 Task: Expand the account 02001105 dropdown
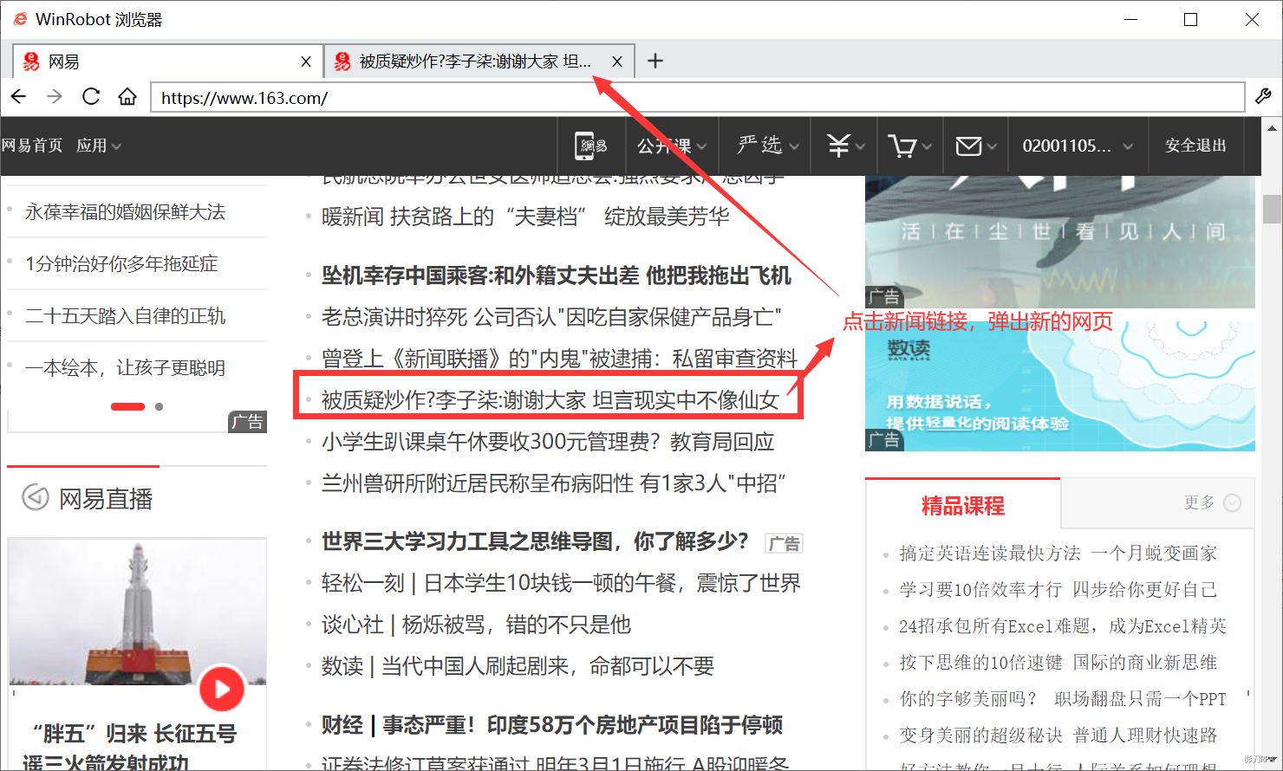point(1077,146)
